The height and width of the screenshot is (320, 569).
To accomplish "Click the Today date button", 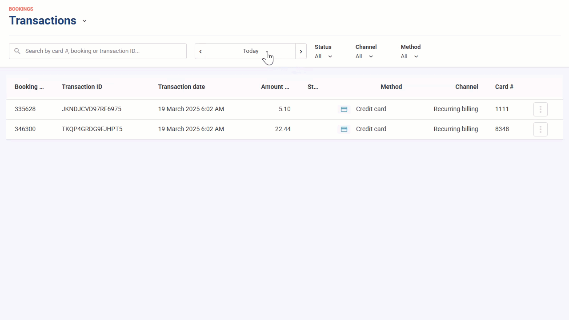I will 251,51.
